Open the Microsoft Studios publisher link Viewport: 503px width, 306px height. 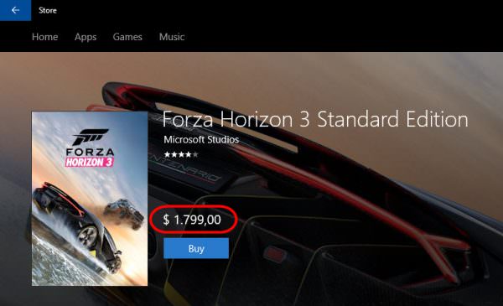pyautogui.click(x=201, y=139)
